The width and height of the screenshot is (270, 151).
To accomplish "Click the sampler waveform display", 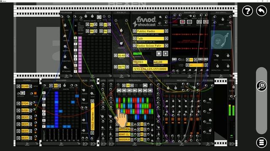I will point(190,42).
